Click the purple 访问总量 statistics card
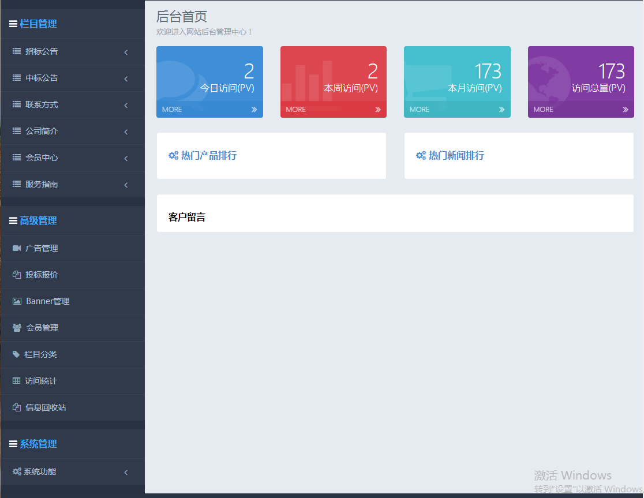This screenshot has height=498, width=644. (x=581, y=76)
